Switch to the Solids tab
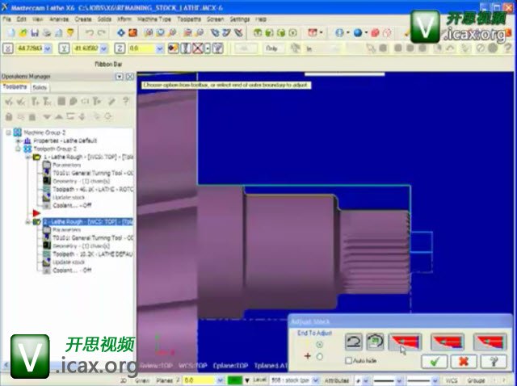Viewport: 517px width, 386px height. point(40,87)
